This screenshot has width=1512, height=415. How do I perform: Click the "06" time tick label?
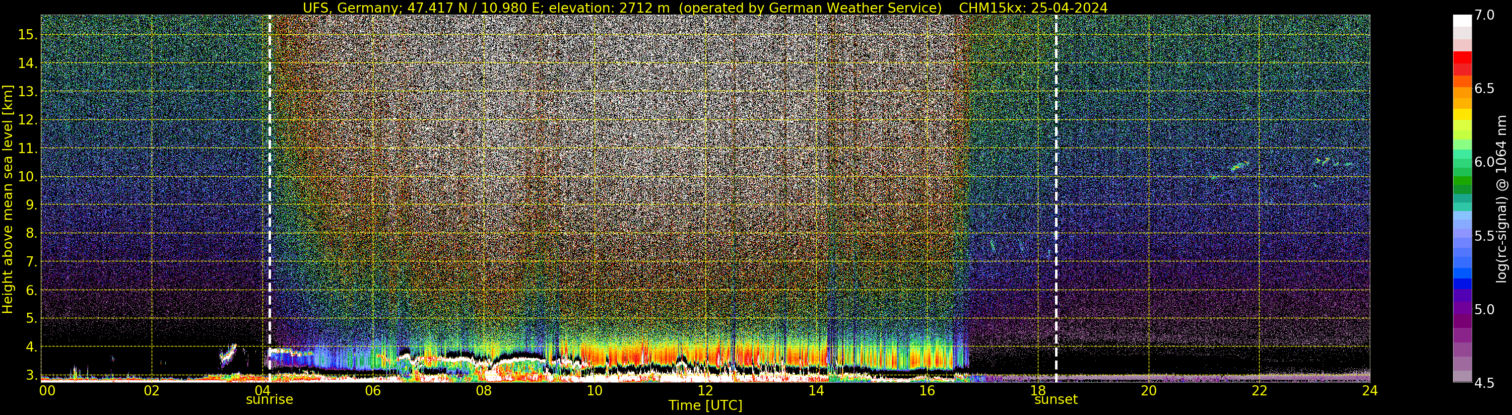[373, 391]
